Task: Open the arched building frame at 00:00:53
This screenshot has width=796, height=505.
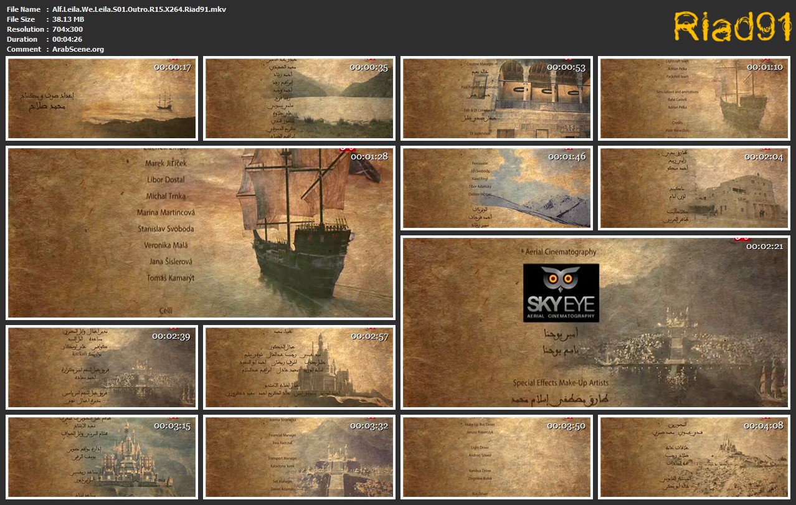Action: [x=496, y=98]
